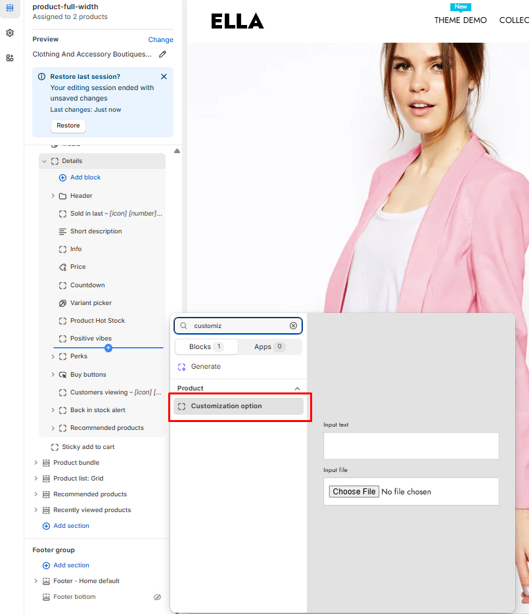Clear the search field with X icon
This screenshot has width=529, height=614.
click(293, 326)
